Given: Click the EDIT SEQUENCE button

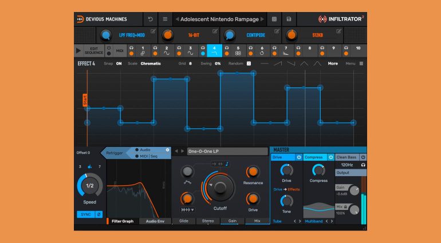Looking at the screenshot, I should [x=94, y=51].
